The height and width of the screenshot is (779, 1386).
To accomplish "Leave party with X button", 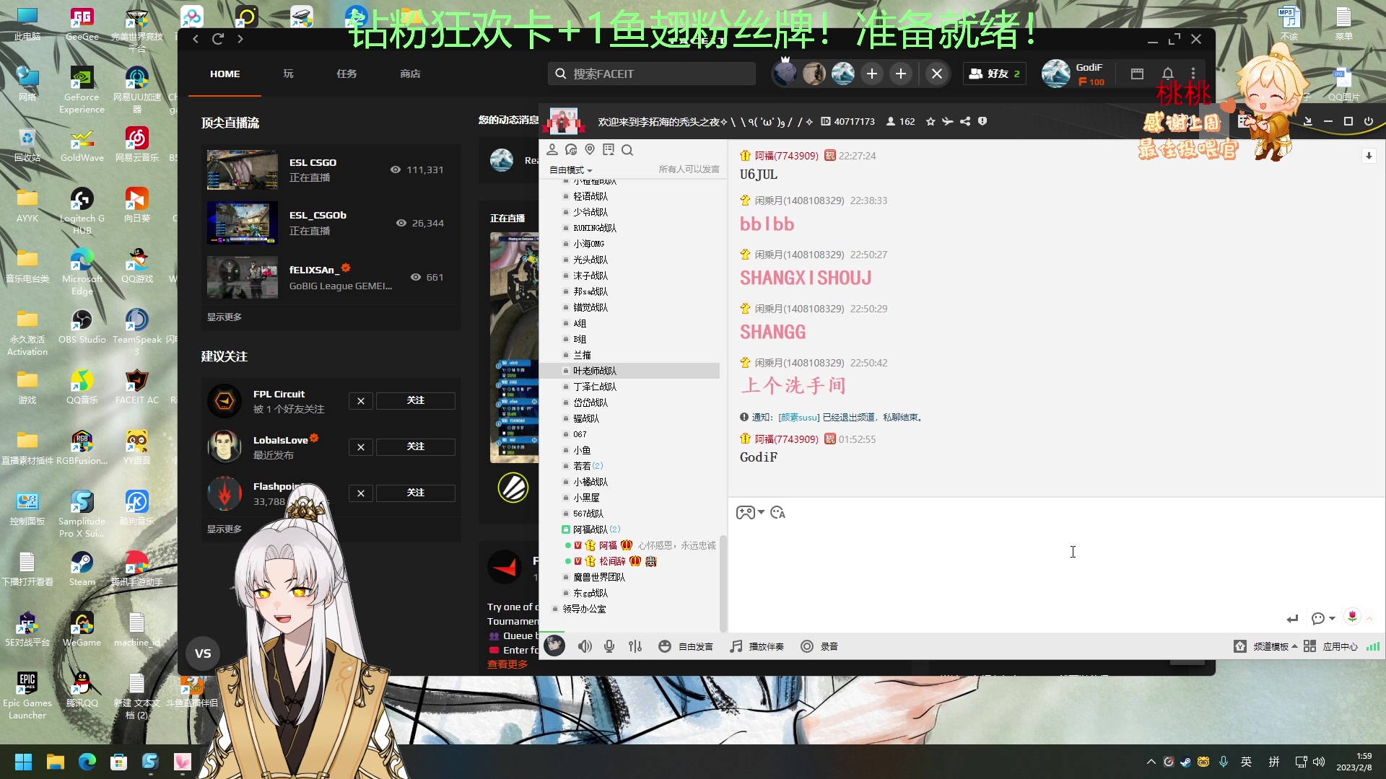I will tap(937, 74).
